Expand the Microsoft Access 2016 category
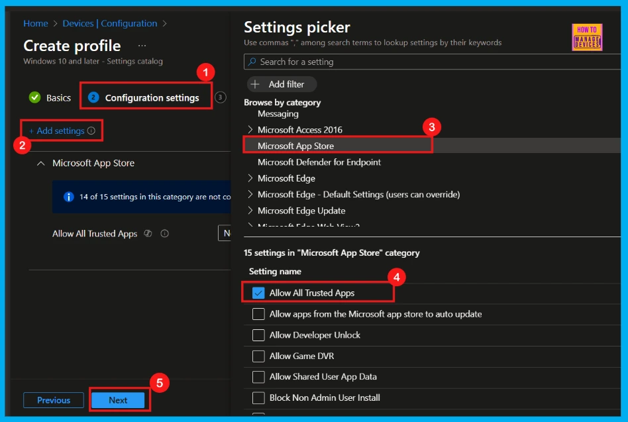628x422 pixels. point(250,129)
